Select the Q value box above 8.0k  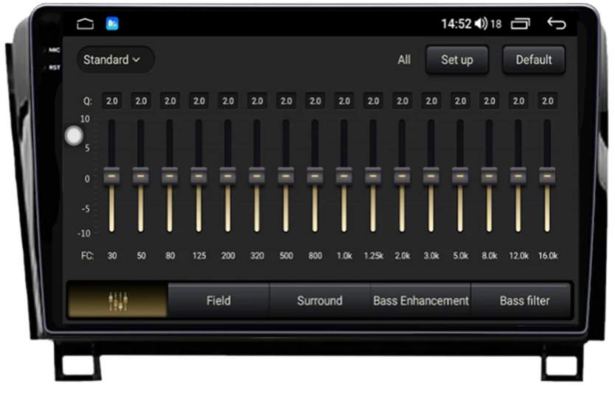pos(489,101)
